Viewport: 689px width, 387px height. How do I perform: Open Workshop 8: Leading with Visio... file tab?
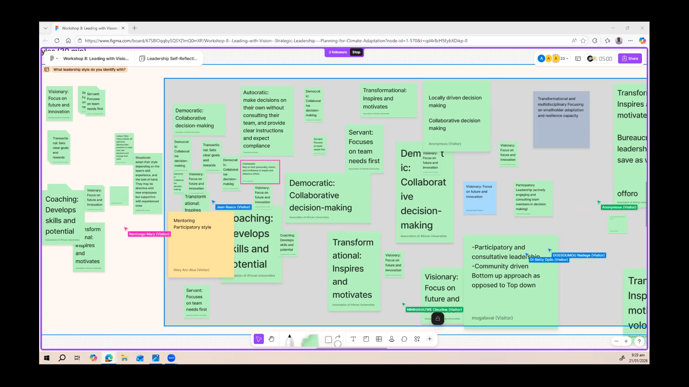click(x=96, y=58)
